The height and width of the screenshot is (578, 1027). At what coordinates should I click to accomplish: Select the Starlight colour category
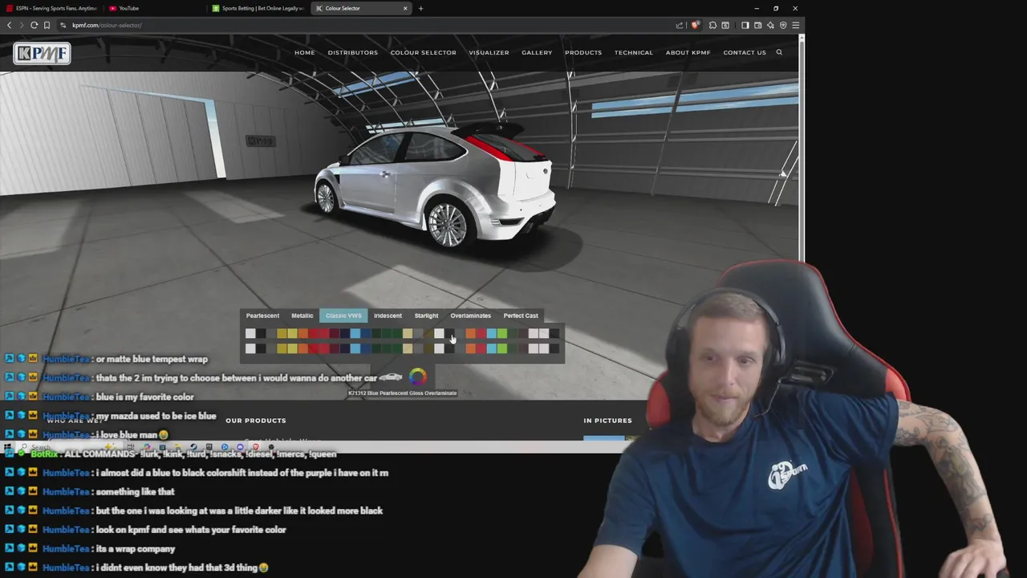[426, 315]
